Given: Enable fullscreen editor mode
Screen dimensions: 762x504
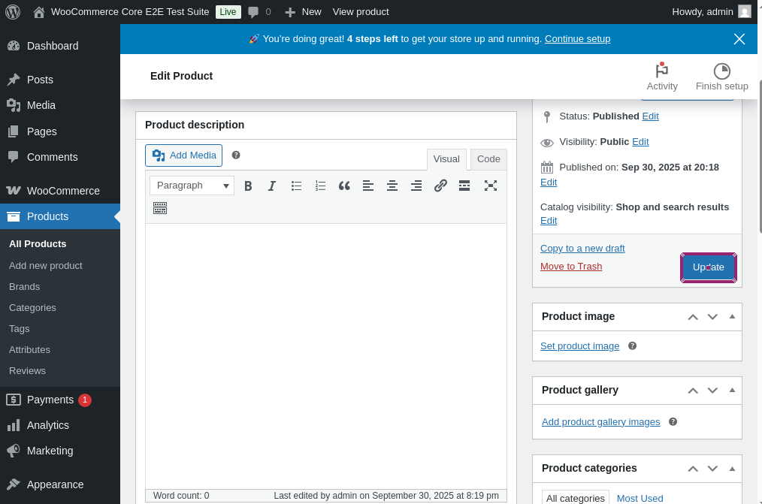Looking at the screenshot, I should pos(490,186).
